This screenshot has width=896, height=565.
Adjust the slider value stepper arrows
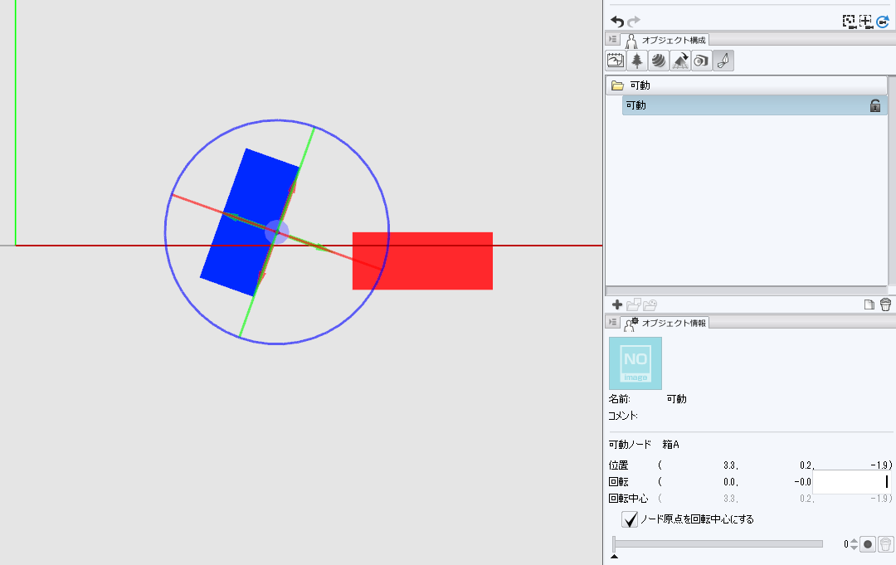854,544
